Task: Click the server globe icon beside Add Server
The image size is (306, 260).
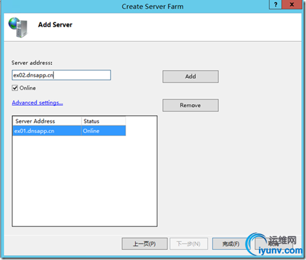Action: pyautogui.click(x=18, y=27)
